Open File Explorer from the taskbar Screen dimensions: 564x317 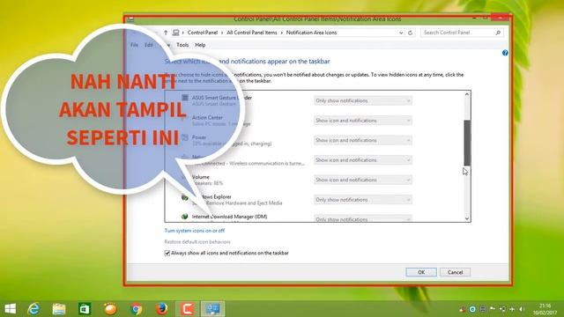(59, 309)
